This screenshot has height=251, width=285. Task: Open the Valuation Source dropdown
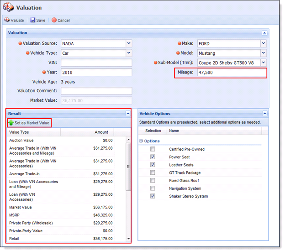click(x=129, y=43)
